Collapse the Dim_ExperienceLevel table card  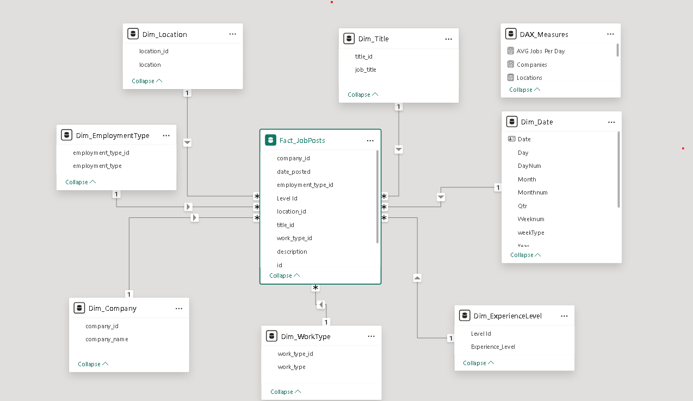pyautogui.click(x=478, y=363)
